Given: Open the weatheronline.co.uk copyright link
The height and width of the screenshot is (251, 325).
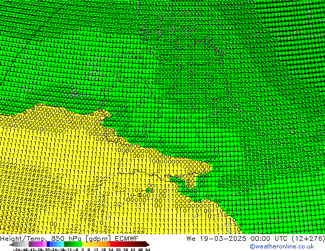Looking at the screenshot, I should pos(282,247).
